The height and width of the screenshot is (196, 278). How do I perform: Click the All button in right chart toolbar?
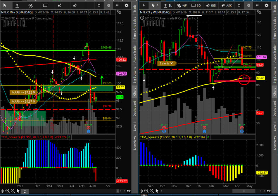click(257, 6)
